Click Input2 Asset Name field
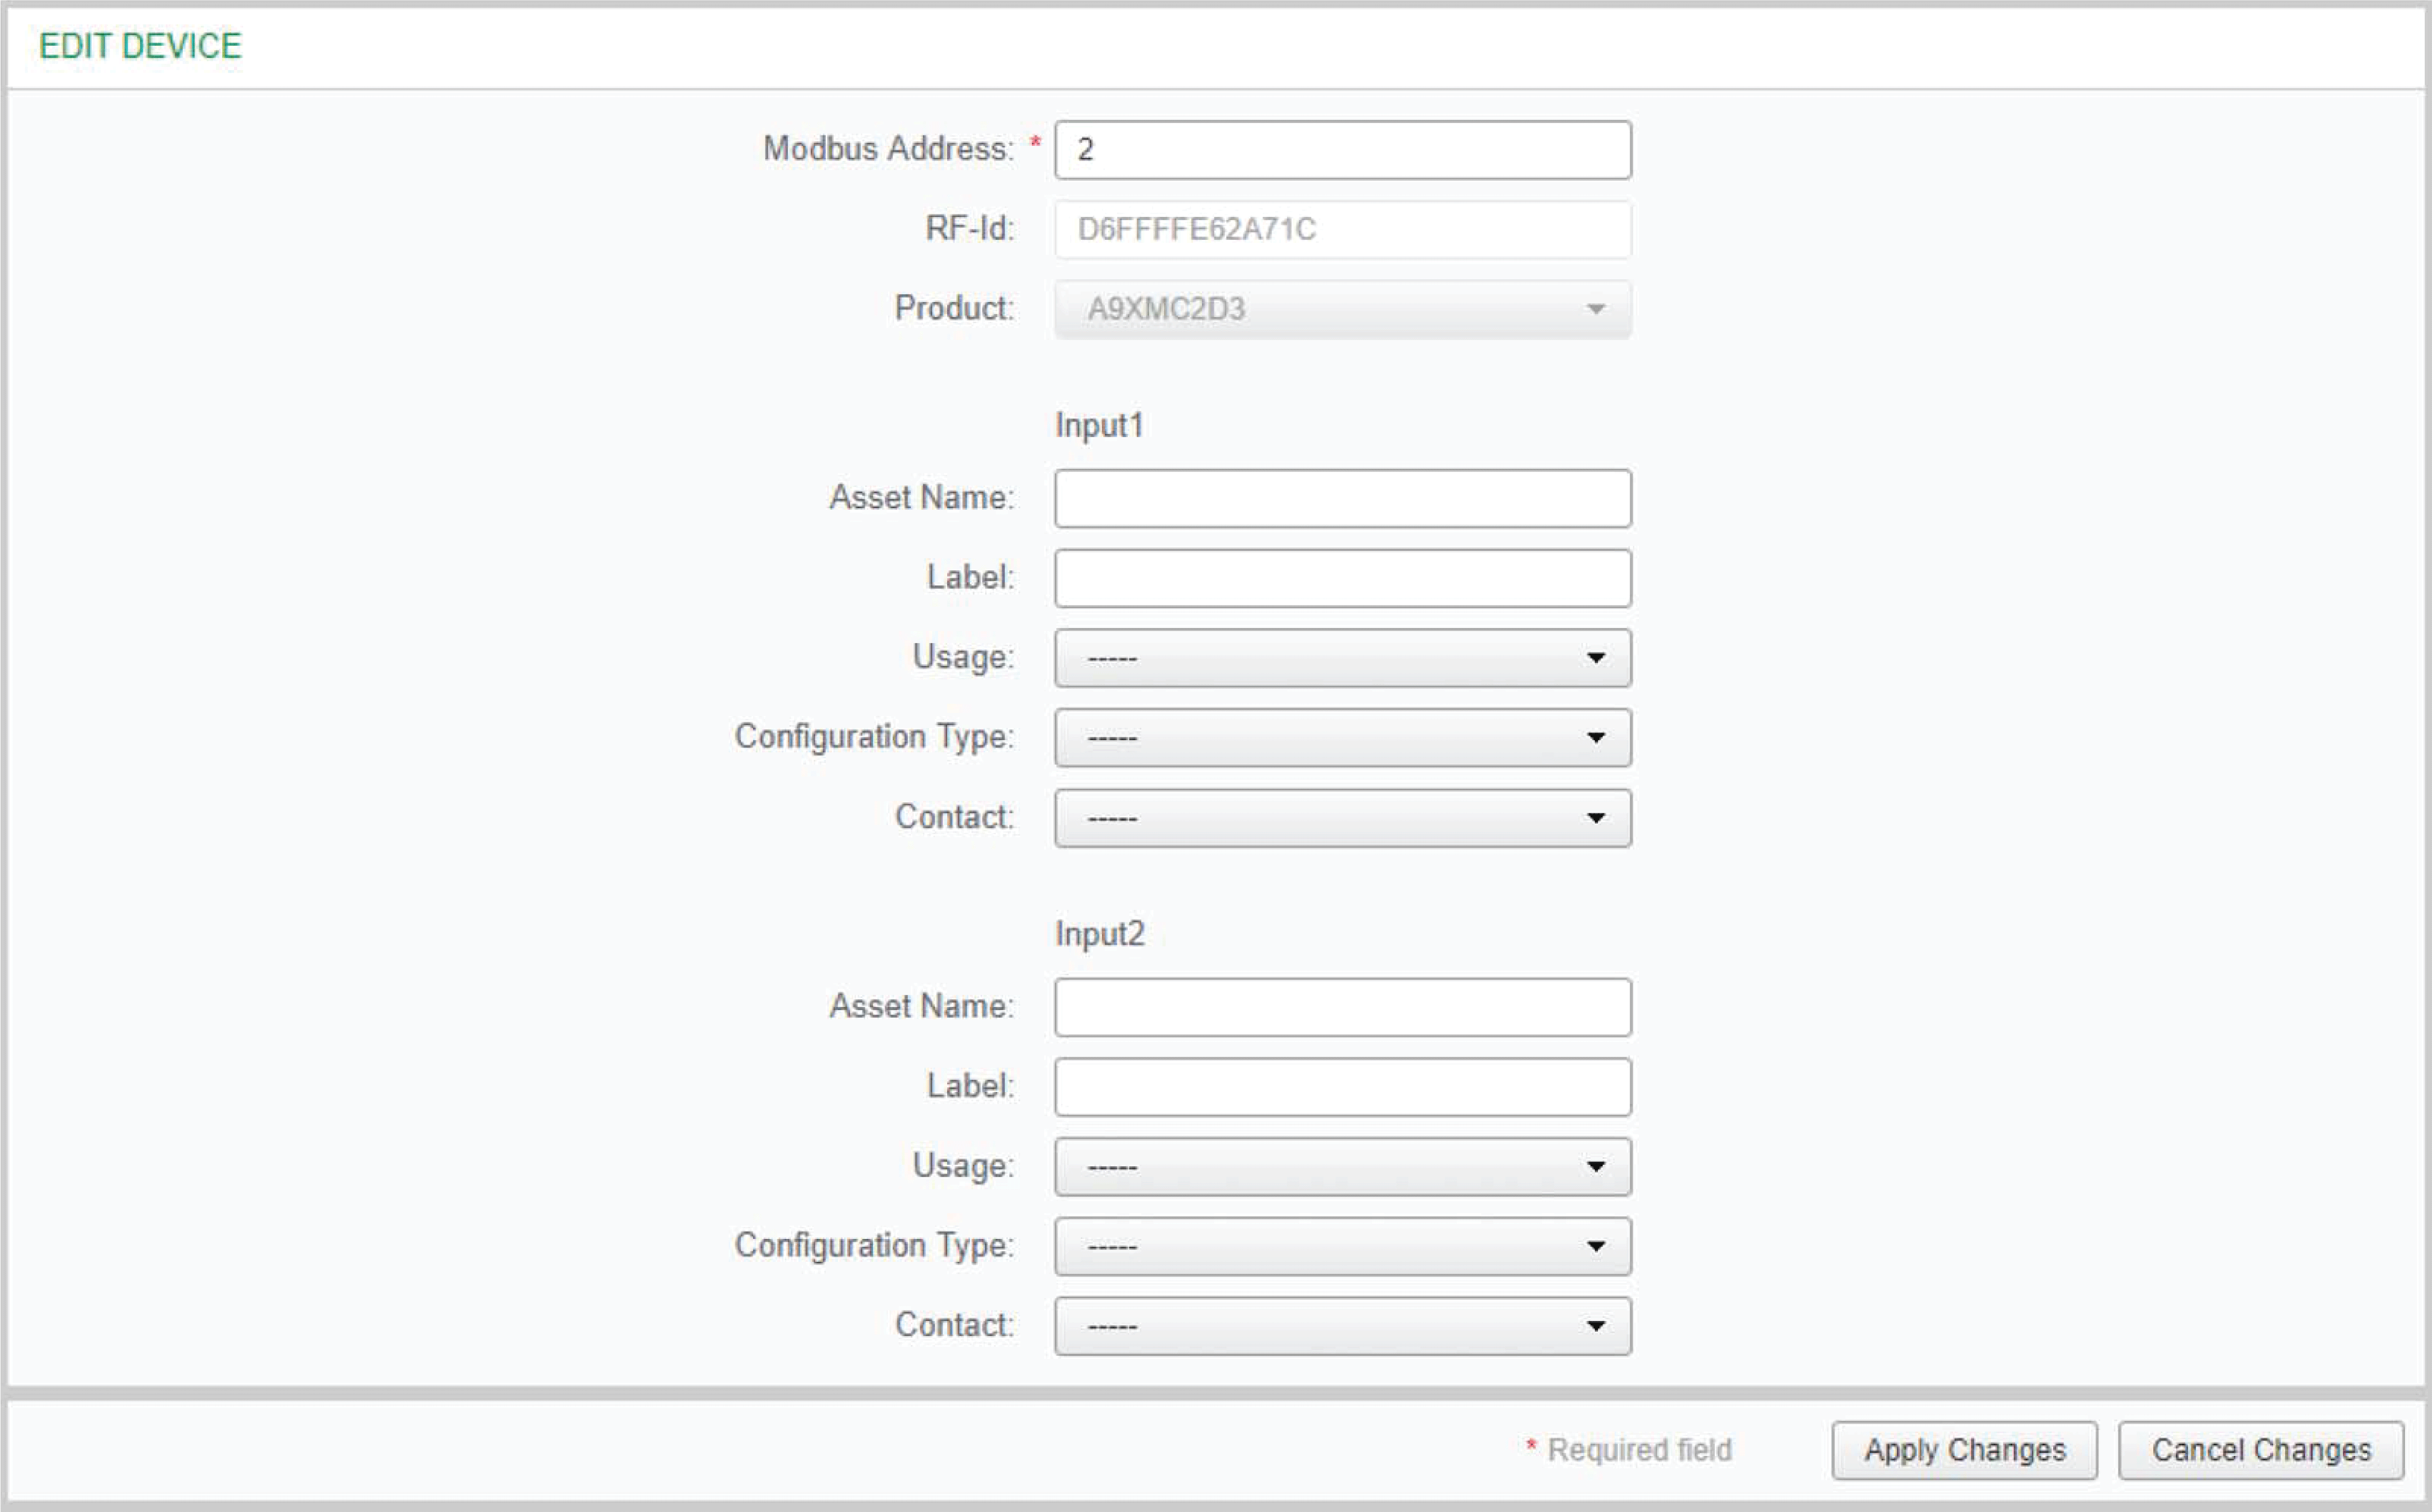Screen dimensions: 2432x1512 1342,1007
